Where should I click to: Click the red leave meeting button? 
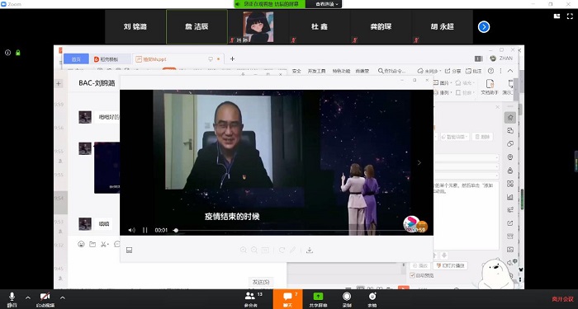tap(562, 299)
